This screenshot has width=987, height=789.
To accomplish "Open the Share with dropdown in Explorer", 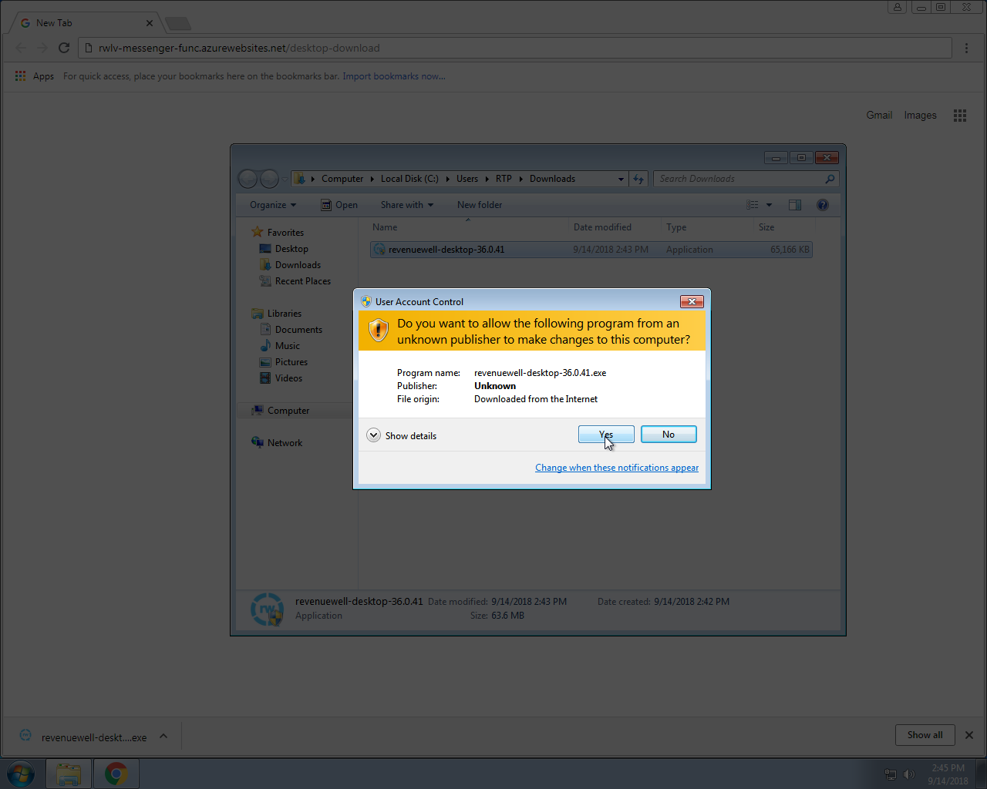I will click(407, 205).
